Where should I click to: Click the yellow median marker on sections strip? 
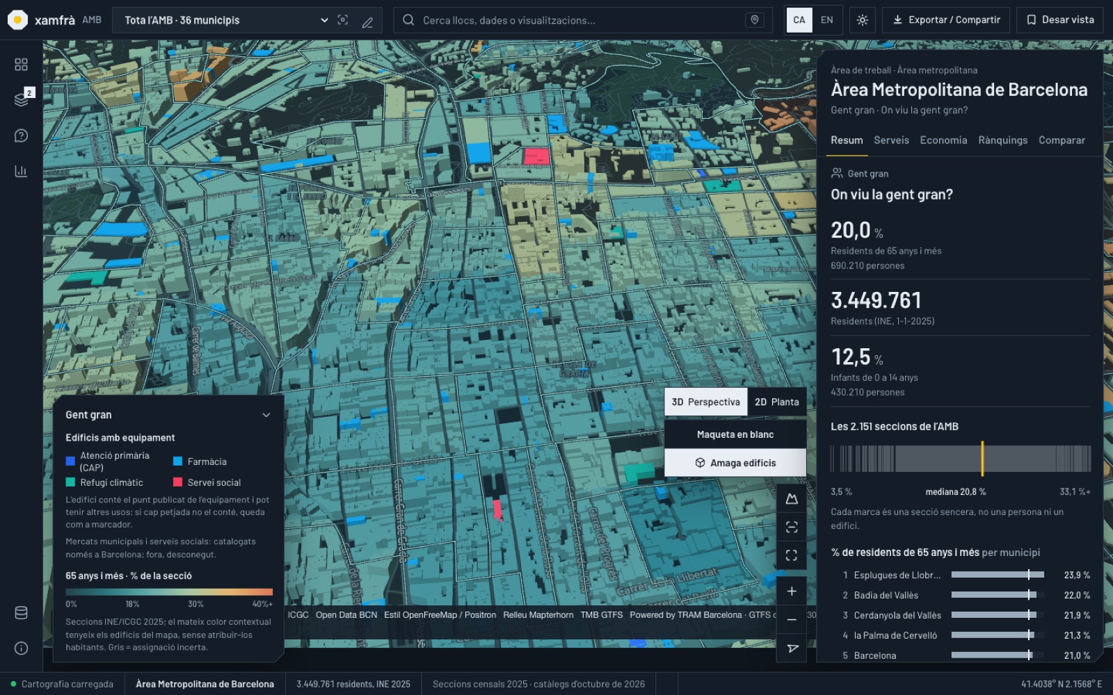(x=982, y=459)
